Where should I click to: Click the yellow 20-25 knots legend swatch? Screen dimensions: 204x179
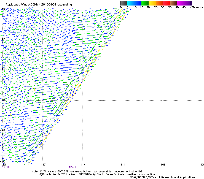[x=152, y=3]
